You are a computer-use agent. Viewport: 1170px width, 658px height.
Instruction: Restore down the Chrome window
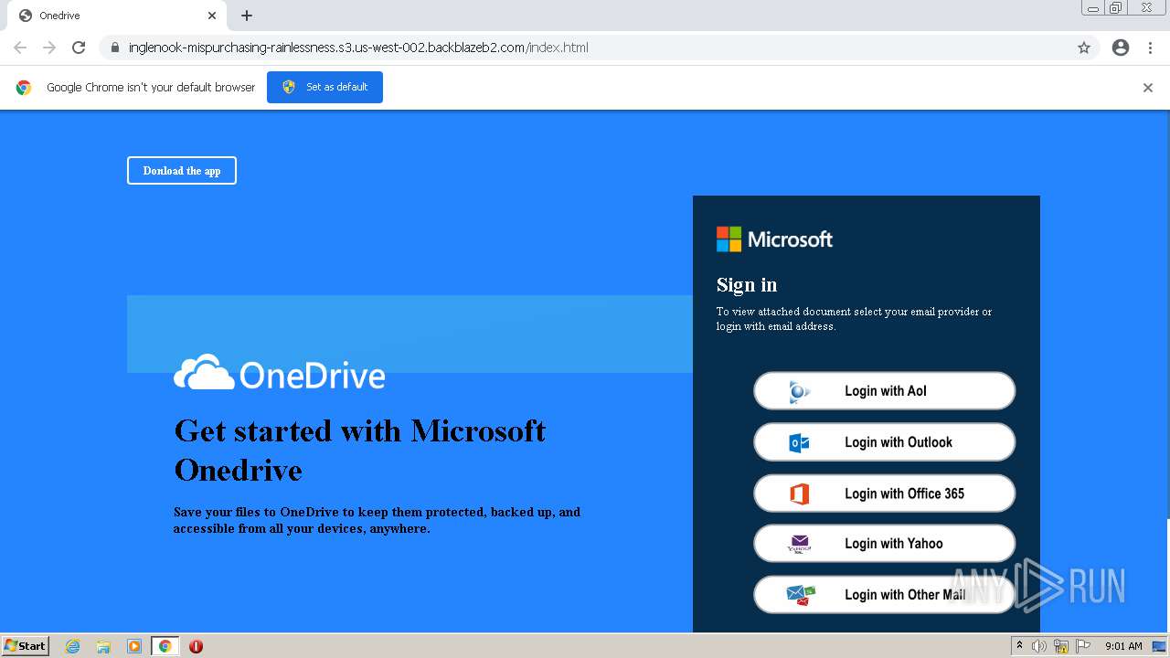click(x=1116, y=8)
